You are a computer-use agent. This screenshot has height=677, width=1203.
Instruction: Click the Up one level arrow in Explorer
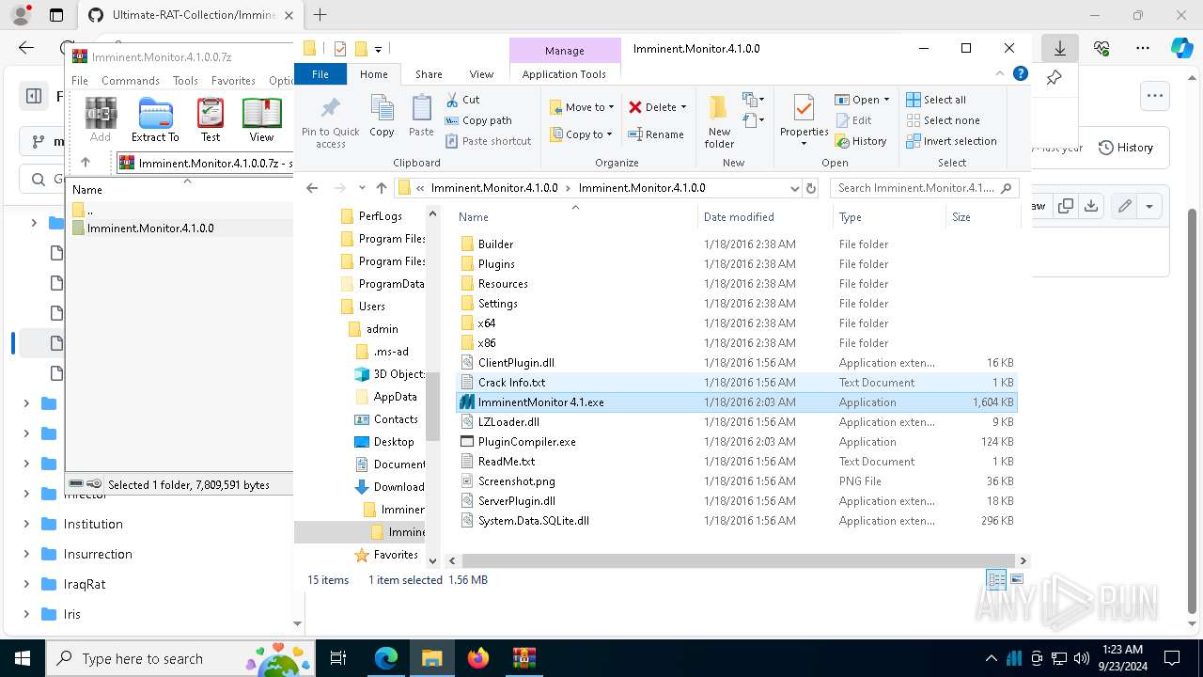point(381,188)
